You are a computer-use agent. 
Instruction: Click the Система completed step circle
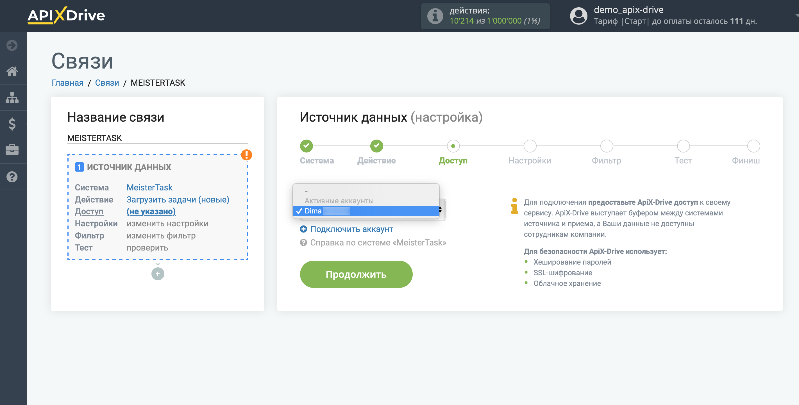point(307,146)
